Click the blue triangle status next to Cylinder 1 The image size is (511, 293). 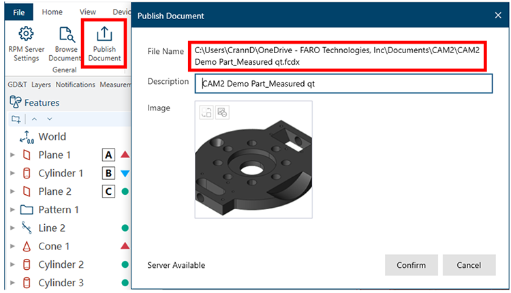pos(125,173)
